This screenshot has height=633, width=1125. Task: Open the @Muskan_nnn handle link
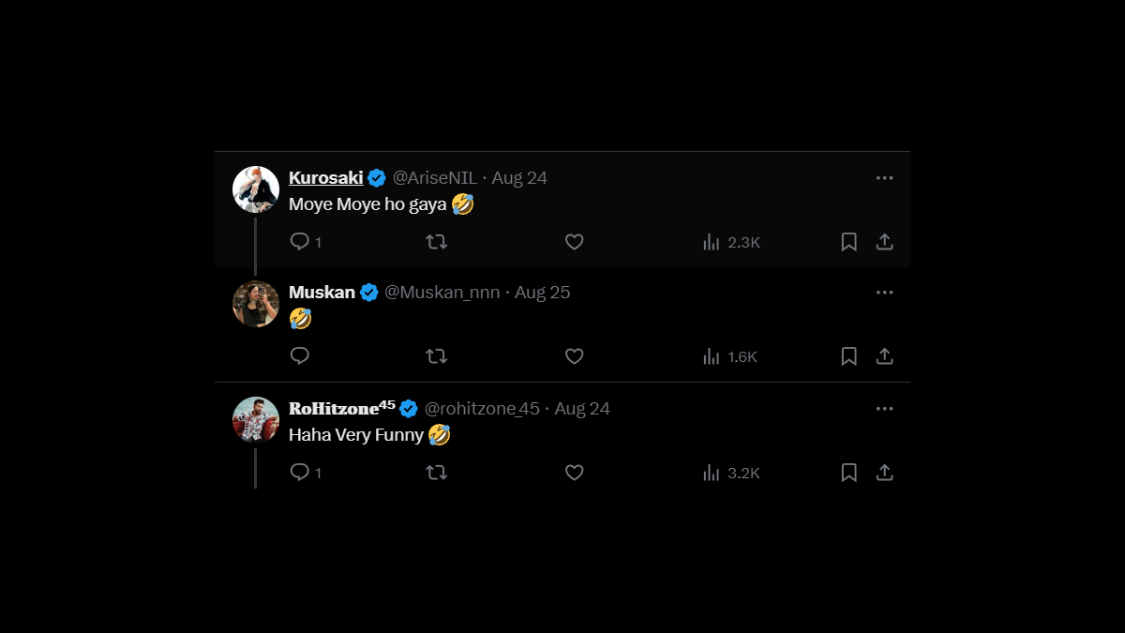point(442,293)
